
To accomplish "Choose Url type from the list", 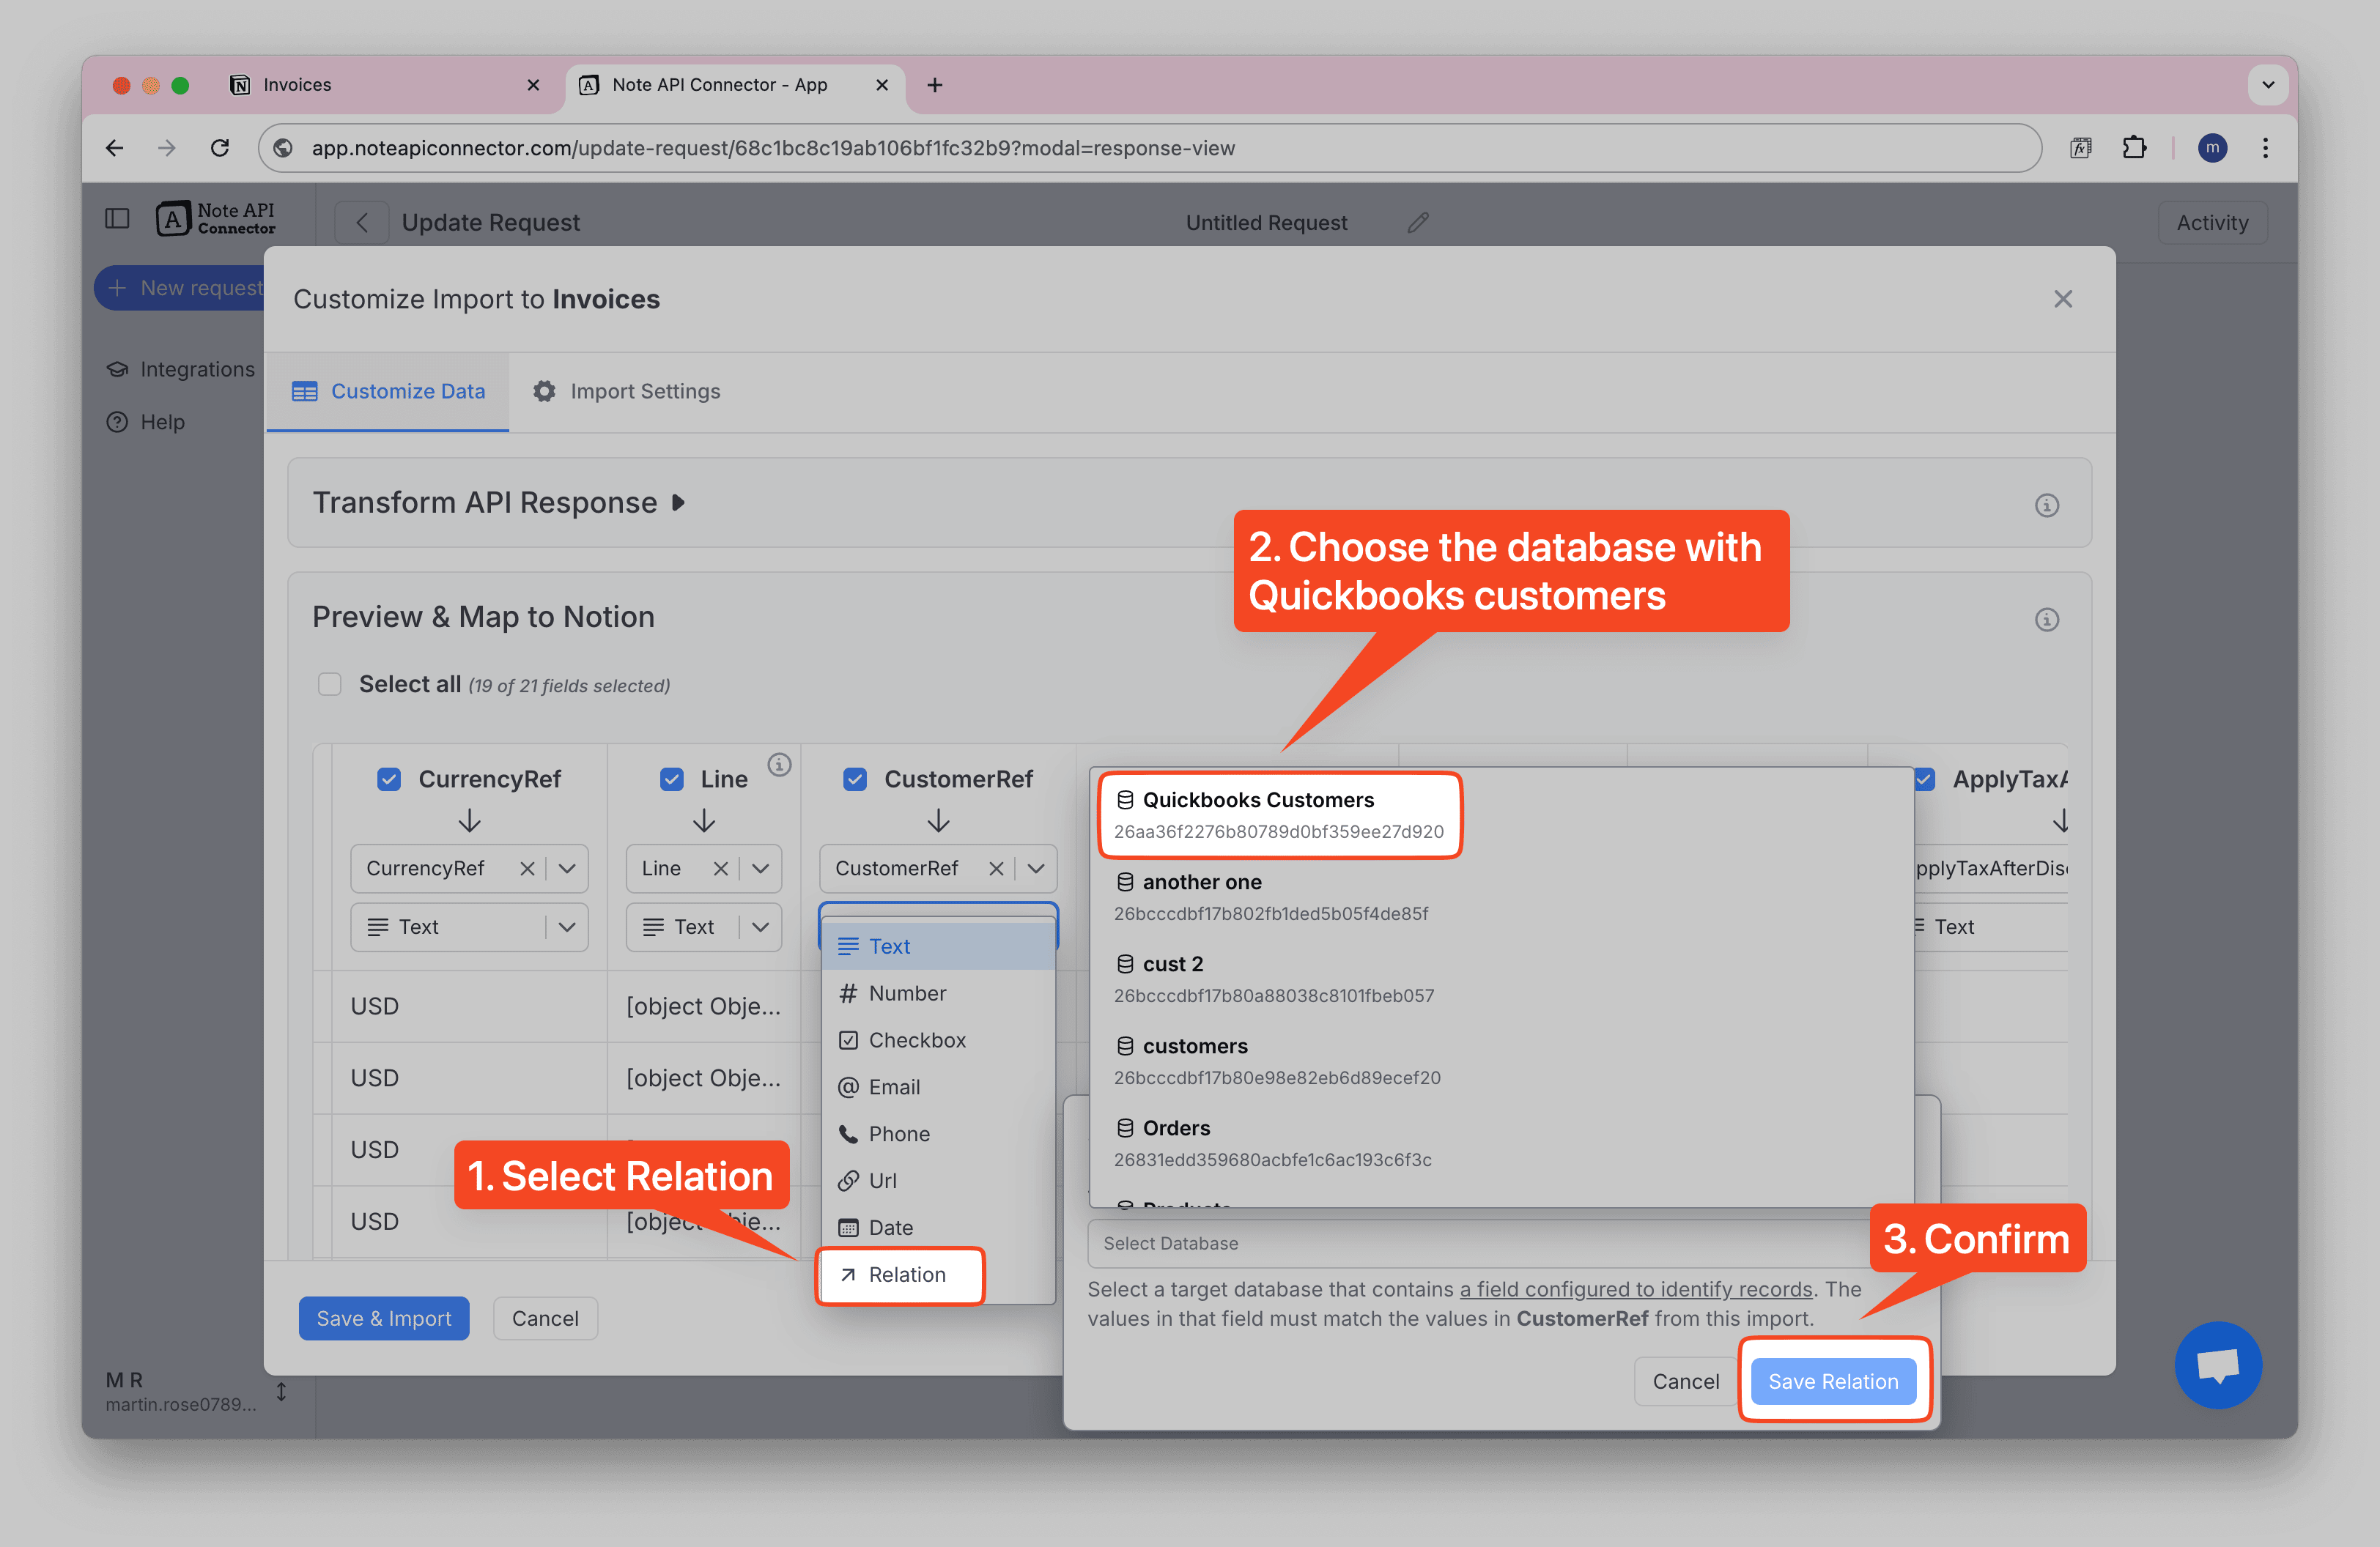I will 938,1180.
